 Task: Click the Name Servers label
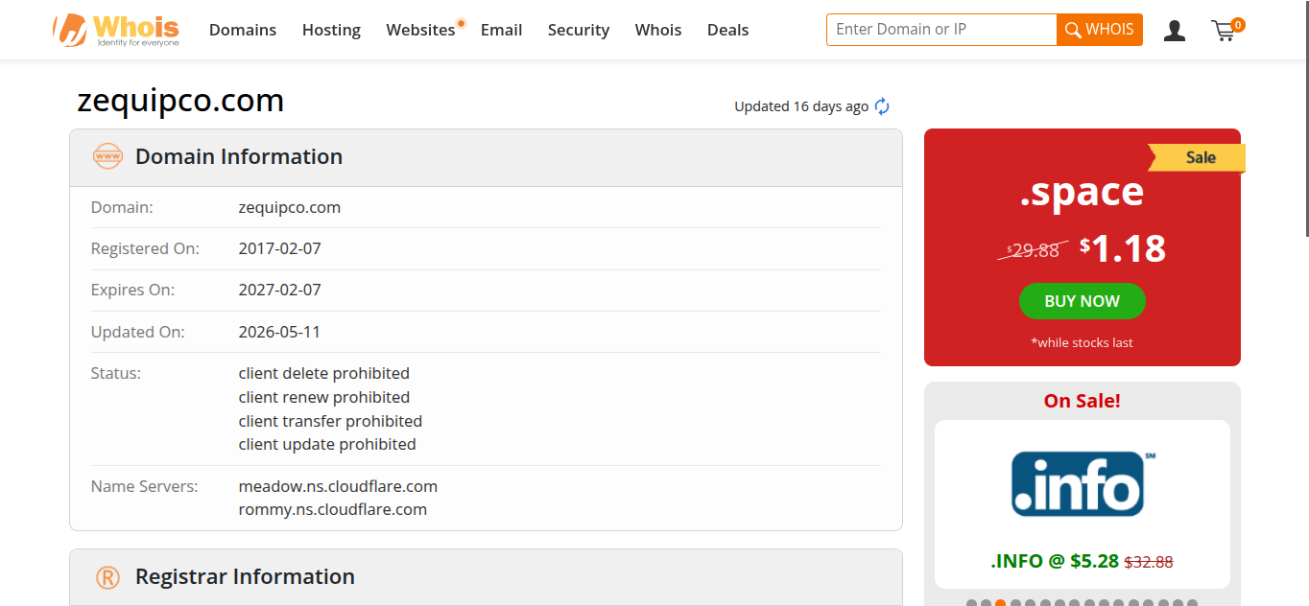[x=144, y=486]
